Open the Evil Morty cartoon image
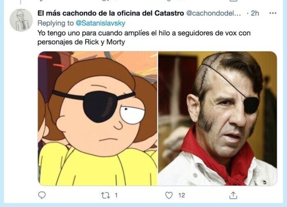Viewport: 287px width, 207px height. tap(98, 118)
